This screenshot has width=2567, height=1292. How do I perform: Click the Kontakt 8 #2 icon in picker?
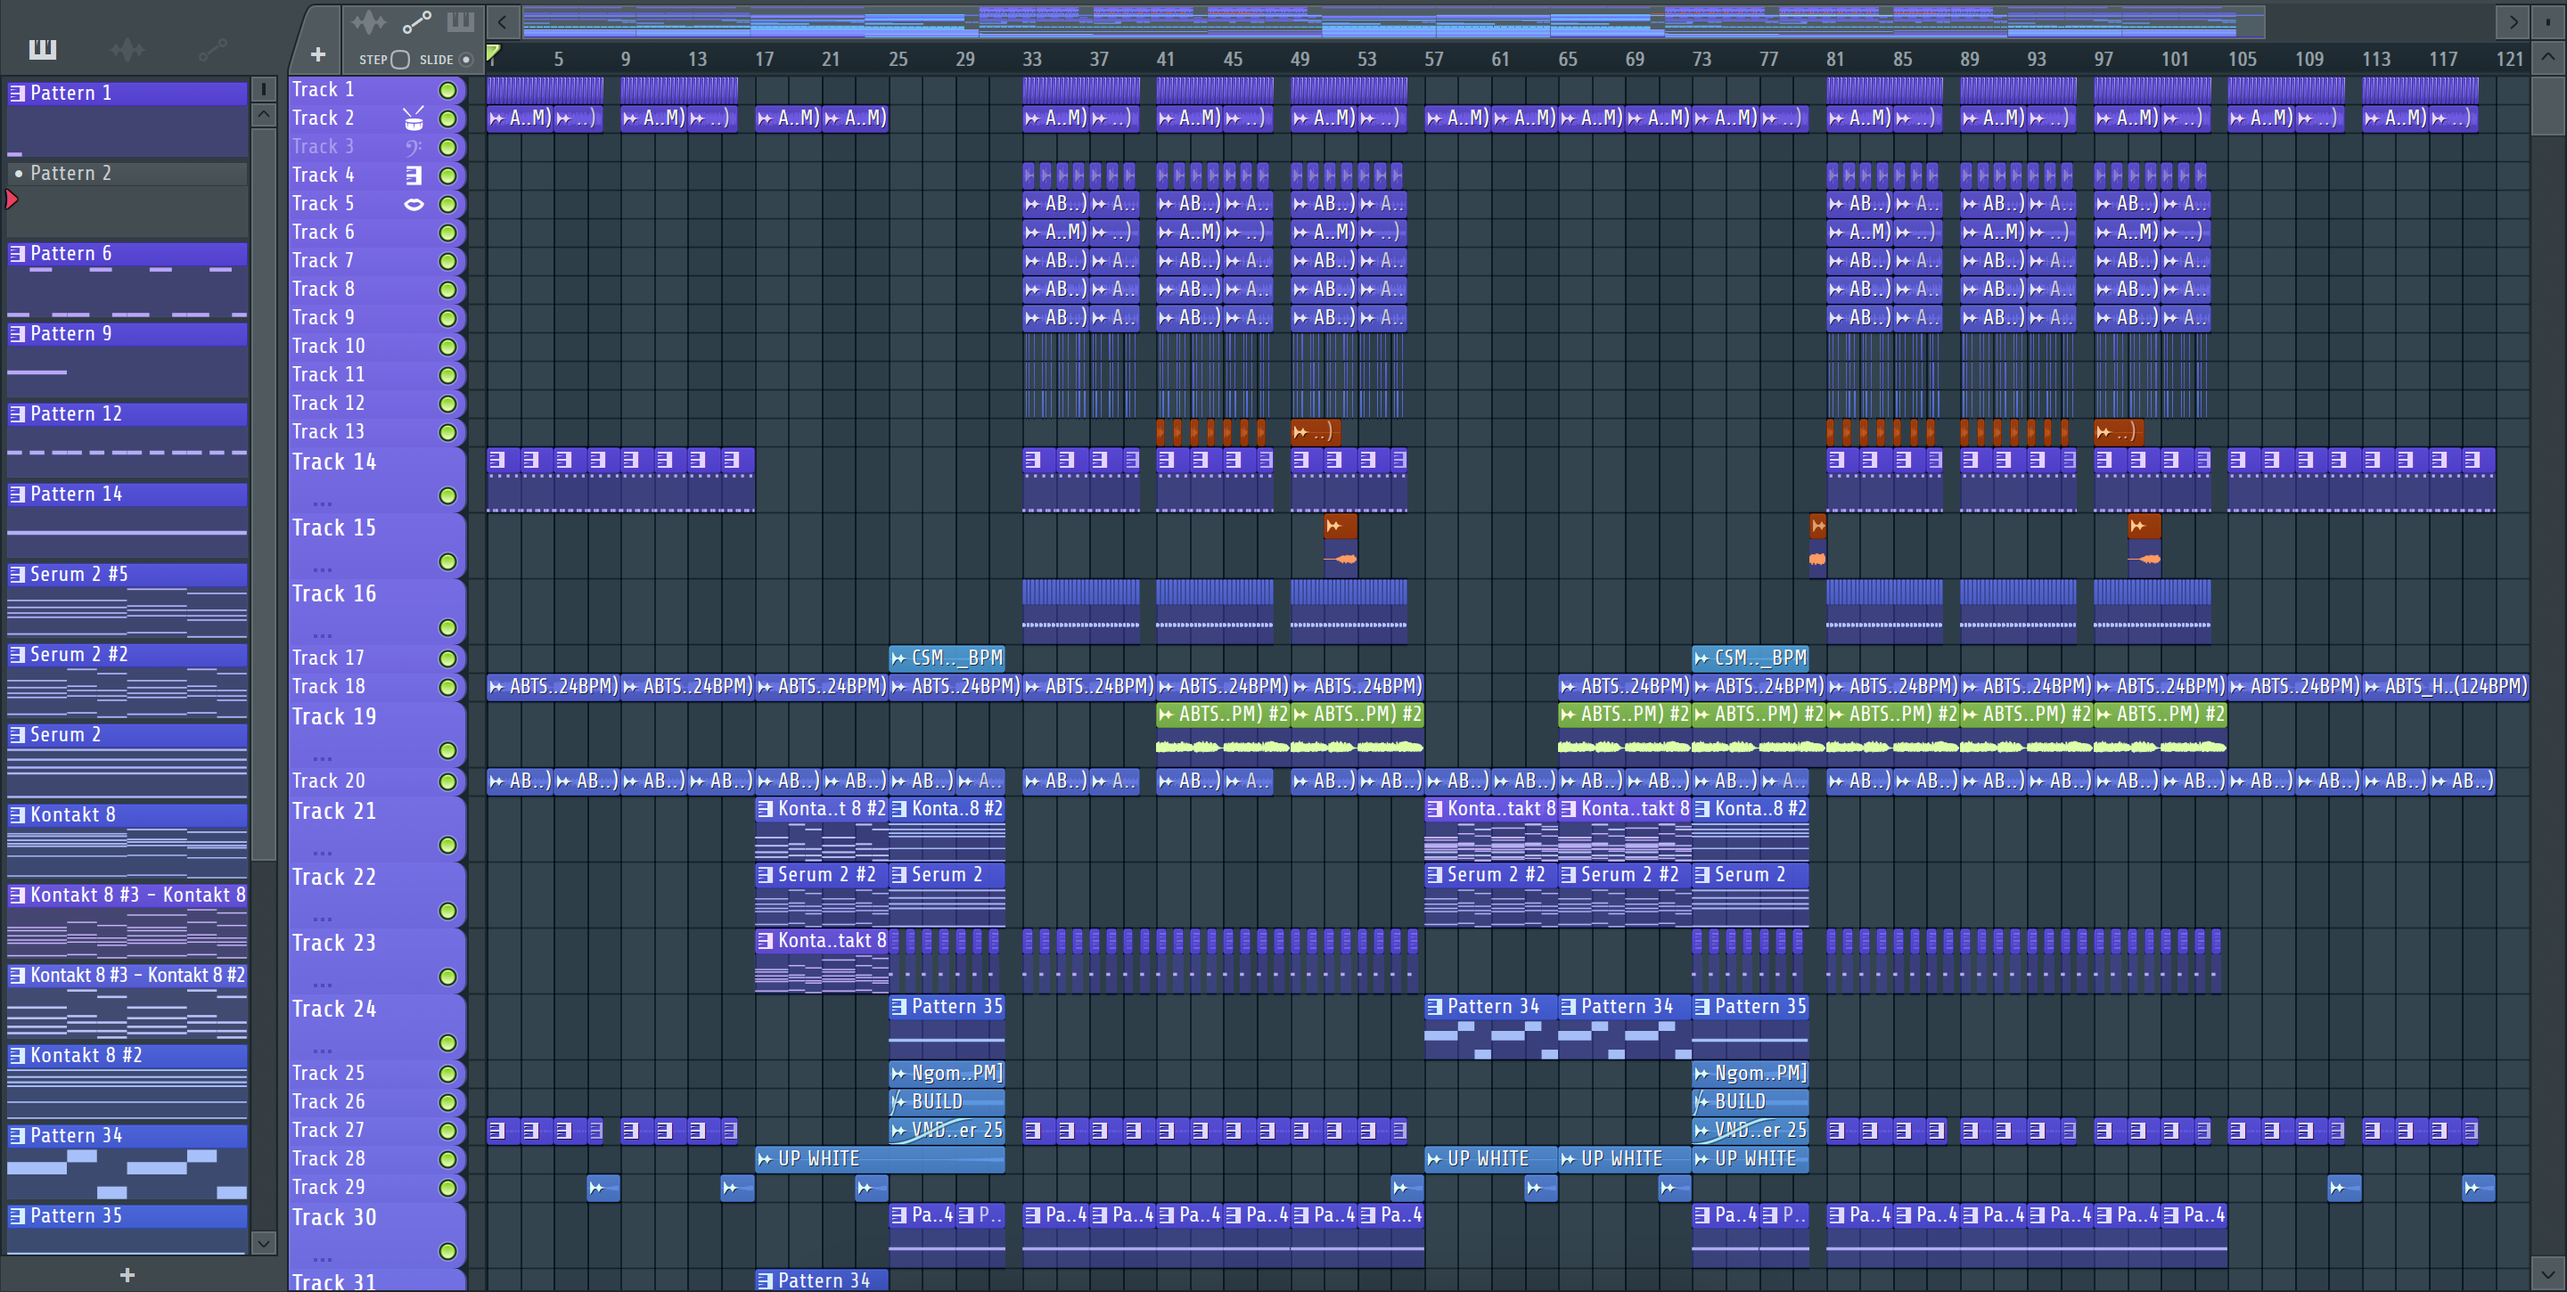(17, 1056)
